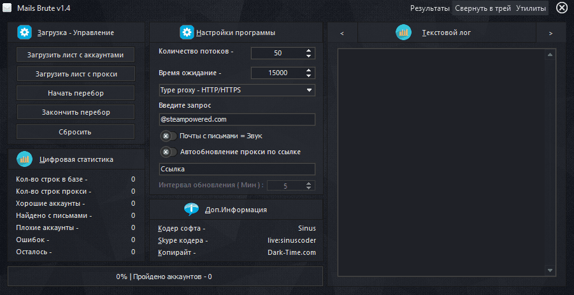This screenshot has height=295, width=574.
Task: Open the Type proxy dropdown
Action: [236, 90]
